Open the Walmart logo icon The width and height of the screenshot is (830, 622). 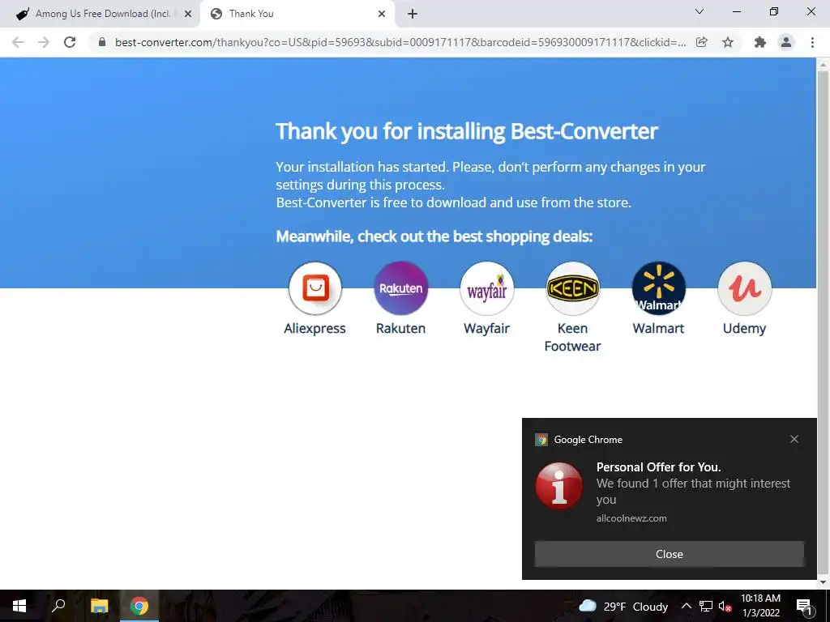[658, 288]
